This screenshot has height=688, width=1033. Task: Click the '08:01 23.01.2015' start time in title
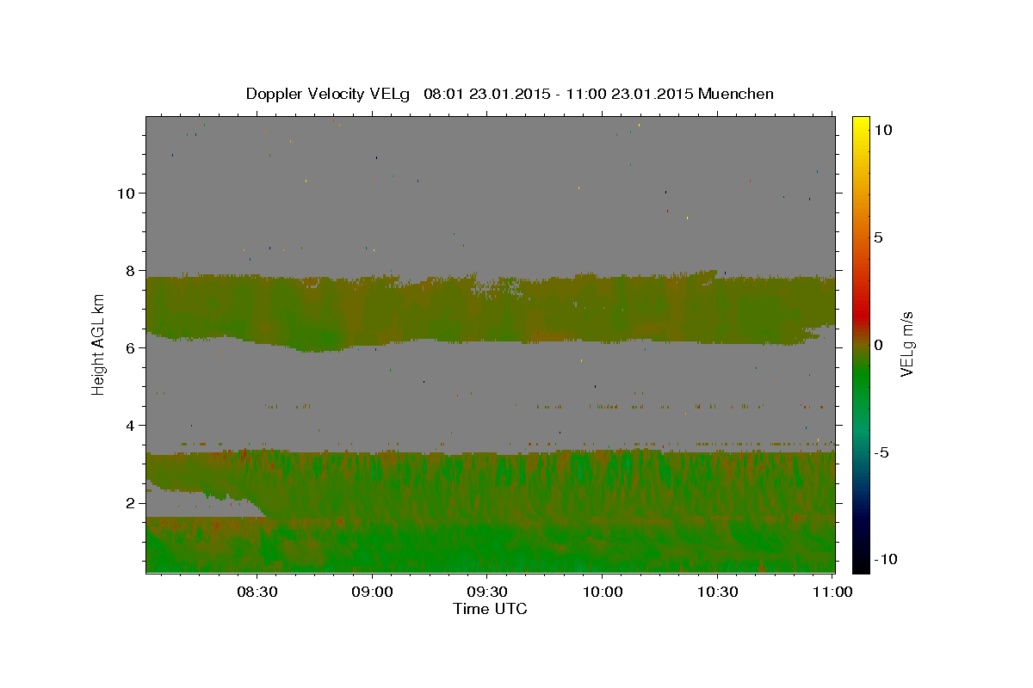[x=486, y=94]
